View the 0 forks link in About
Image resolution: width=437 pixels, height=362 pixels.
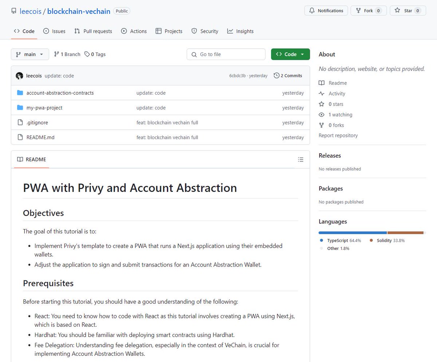[x=331, y=125]
